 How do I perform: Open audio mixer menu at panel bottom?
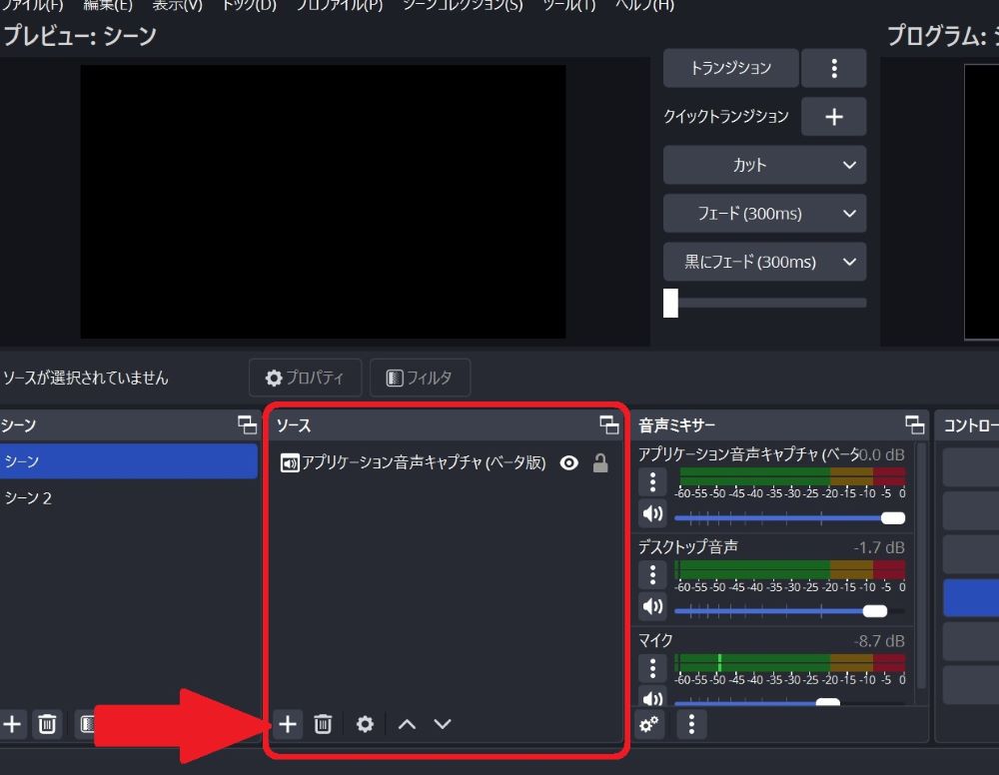tap(691, 724)
